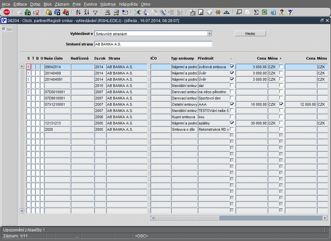This screenshot has height=241, width=331.
Task: Sort ascending with the A-Z icon
Action: [x=78, y=12]
